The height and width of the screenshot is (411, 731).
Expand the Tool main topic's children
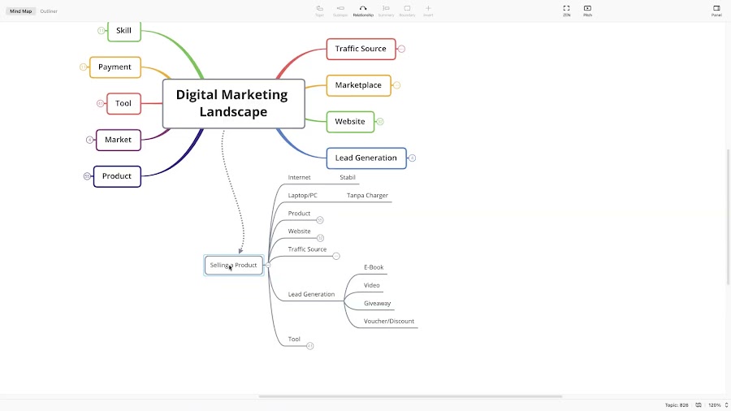[100, 103]
